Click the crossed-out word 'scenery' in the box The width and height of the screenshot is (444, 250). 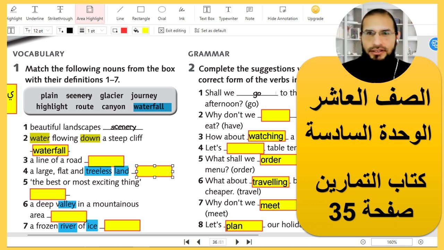[79, 96]
